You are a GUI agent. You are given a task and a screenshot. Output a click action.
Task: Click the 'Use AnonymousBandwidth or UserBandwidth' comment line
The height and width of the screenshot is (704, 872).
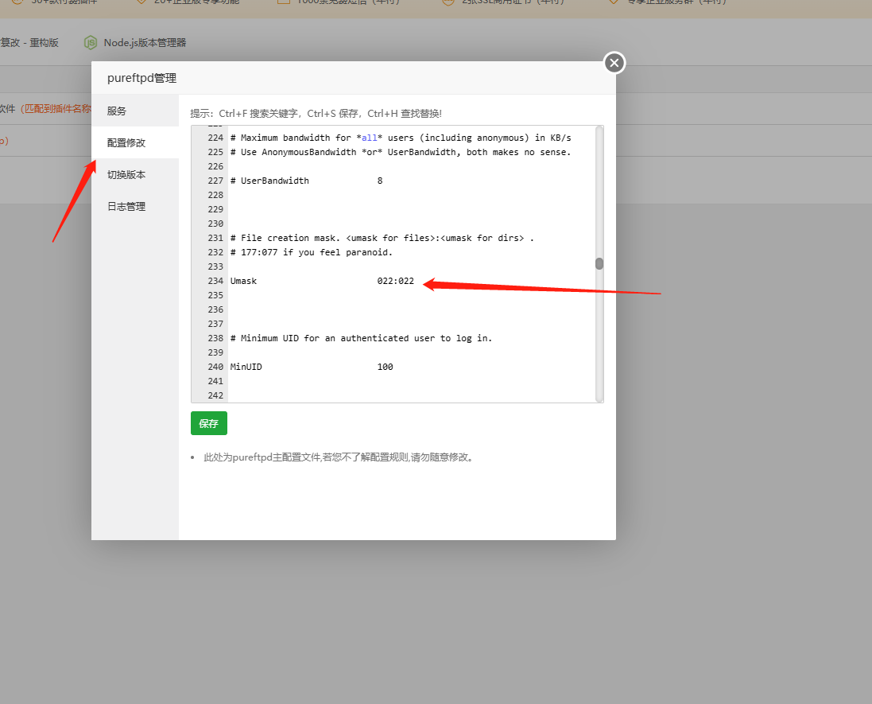point(401,152)
